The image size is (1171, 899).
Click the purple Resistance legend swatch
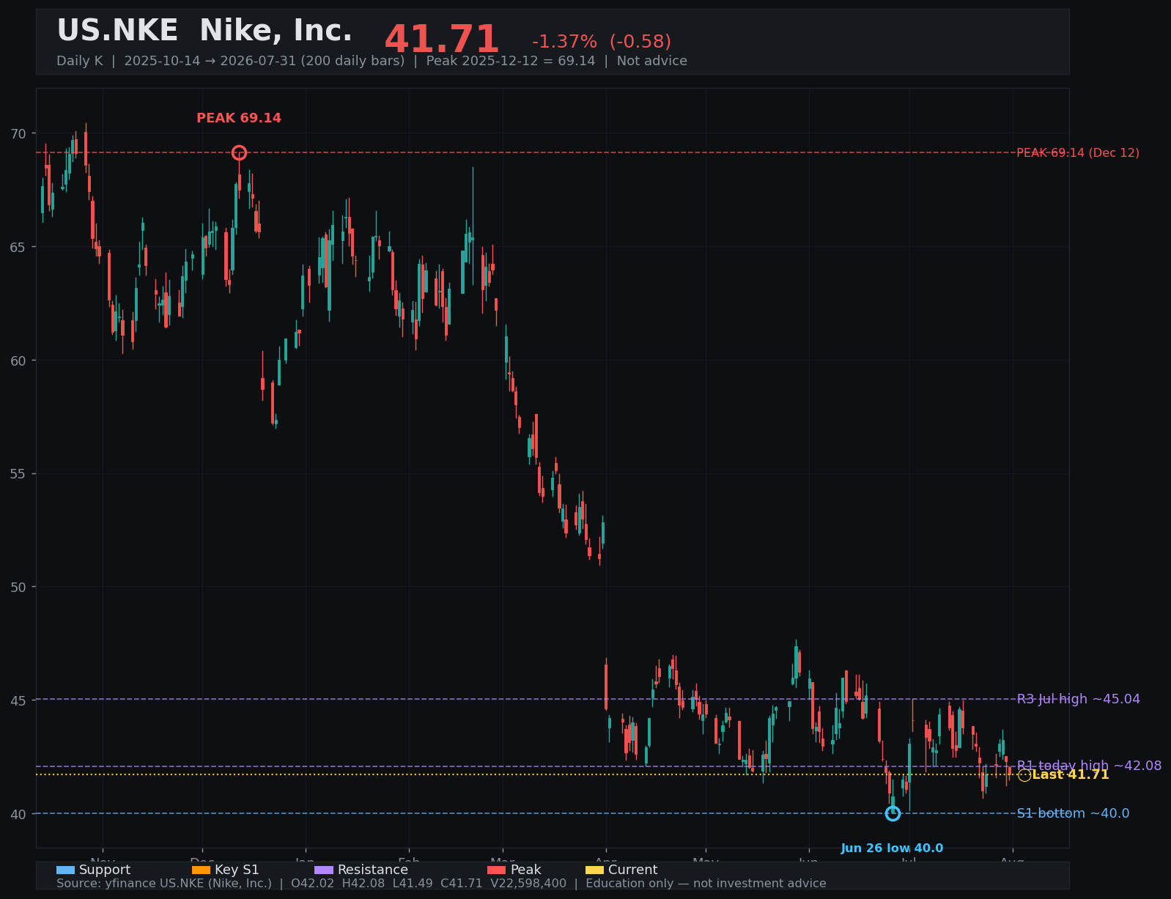(x=324, y=870)
